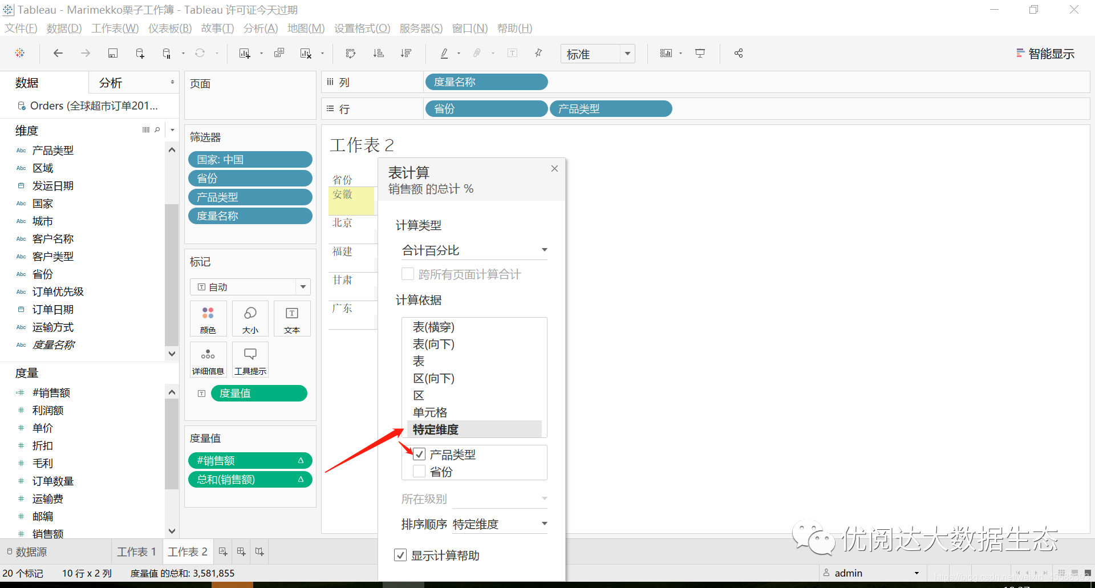Open the Detail marks card
The image size is (1095, 588).
pyautogui.click(x=208, y=360)
